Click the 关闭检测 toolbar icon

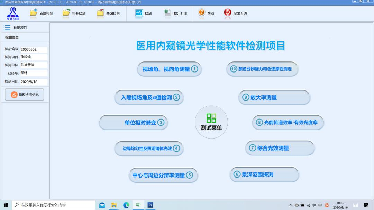100,13
